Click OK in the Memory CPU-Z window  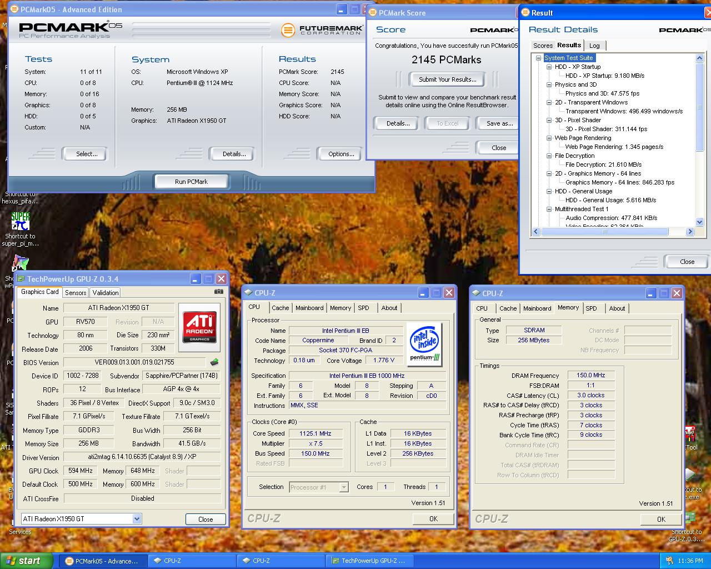click(661, 519)
